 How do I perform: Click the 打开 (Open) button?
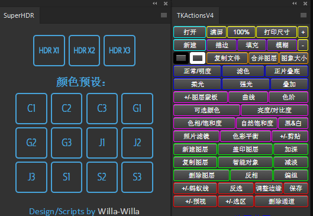coord(190,32)
